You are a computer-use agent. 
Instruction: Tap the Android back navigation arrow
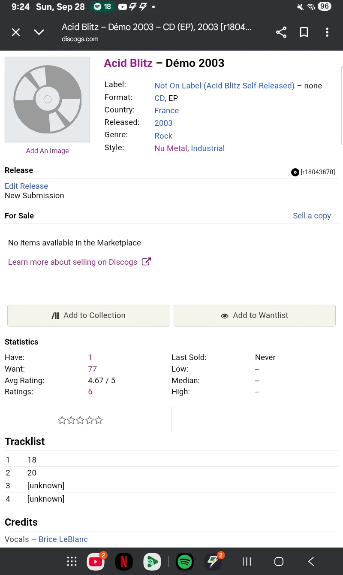pos(311,561)
